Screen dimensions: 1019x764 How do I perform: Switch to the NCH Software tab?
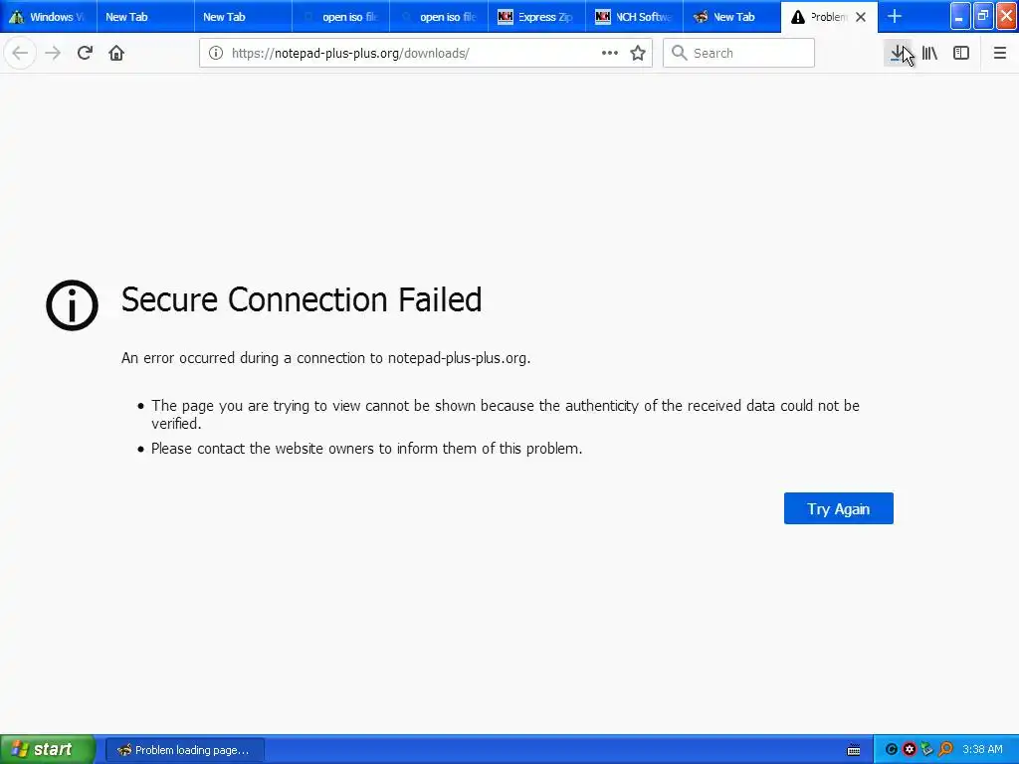coord(633,17)
